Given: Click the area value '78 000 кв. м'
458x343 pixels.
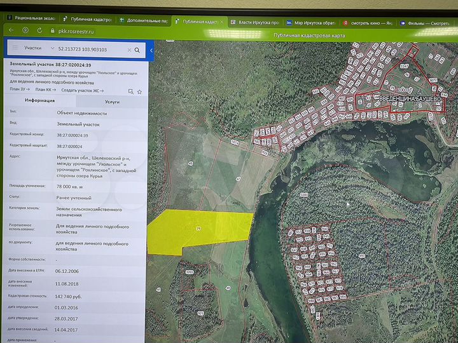Looking at the screenshot, I should (x=69, y=186).
